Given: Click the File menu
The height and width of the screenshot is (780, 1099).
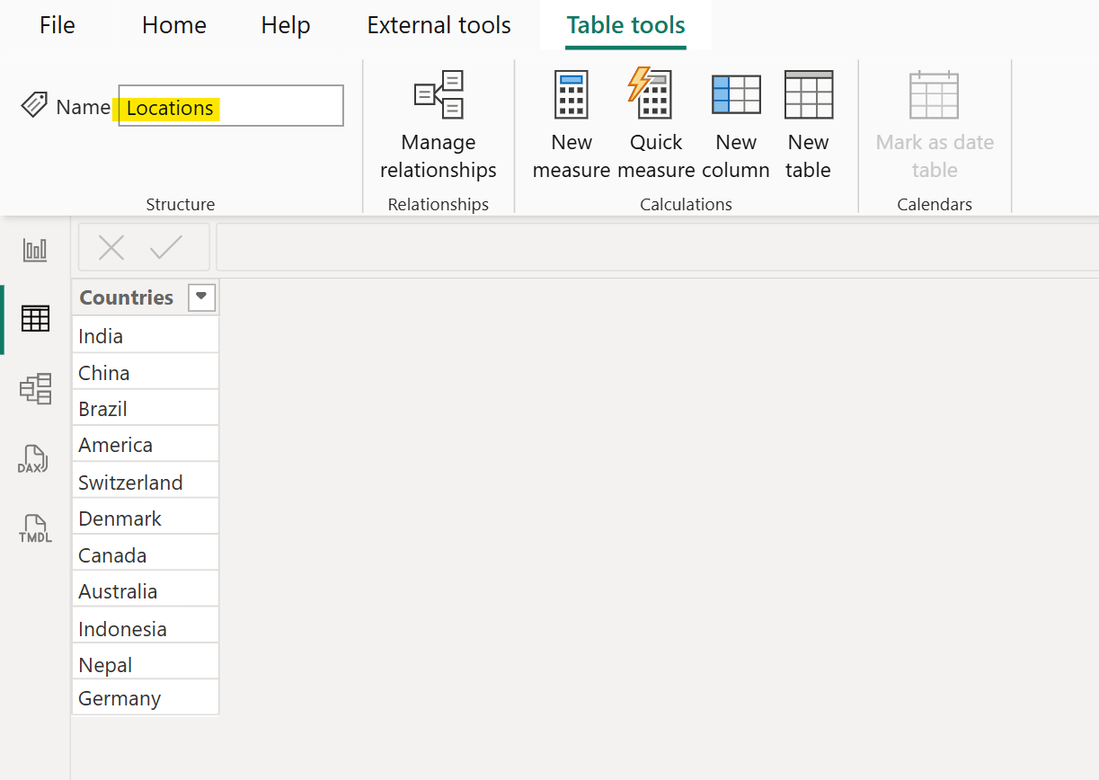Looking at the screenshot, I should [x=57, y=25].
